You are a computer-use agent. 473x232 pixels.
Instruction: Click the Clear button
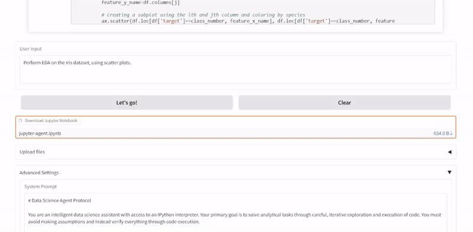pos(345,103)
